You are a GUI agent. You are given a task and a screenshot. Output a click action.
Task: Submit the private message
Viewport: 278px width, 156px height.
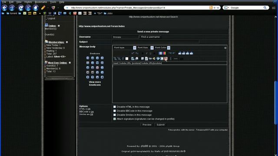click(x=160, y=125)
